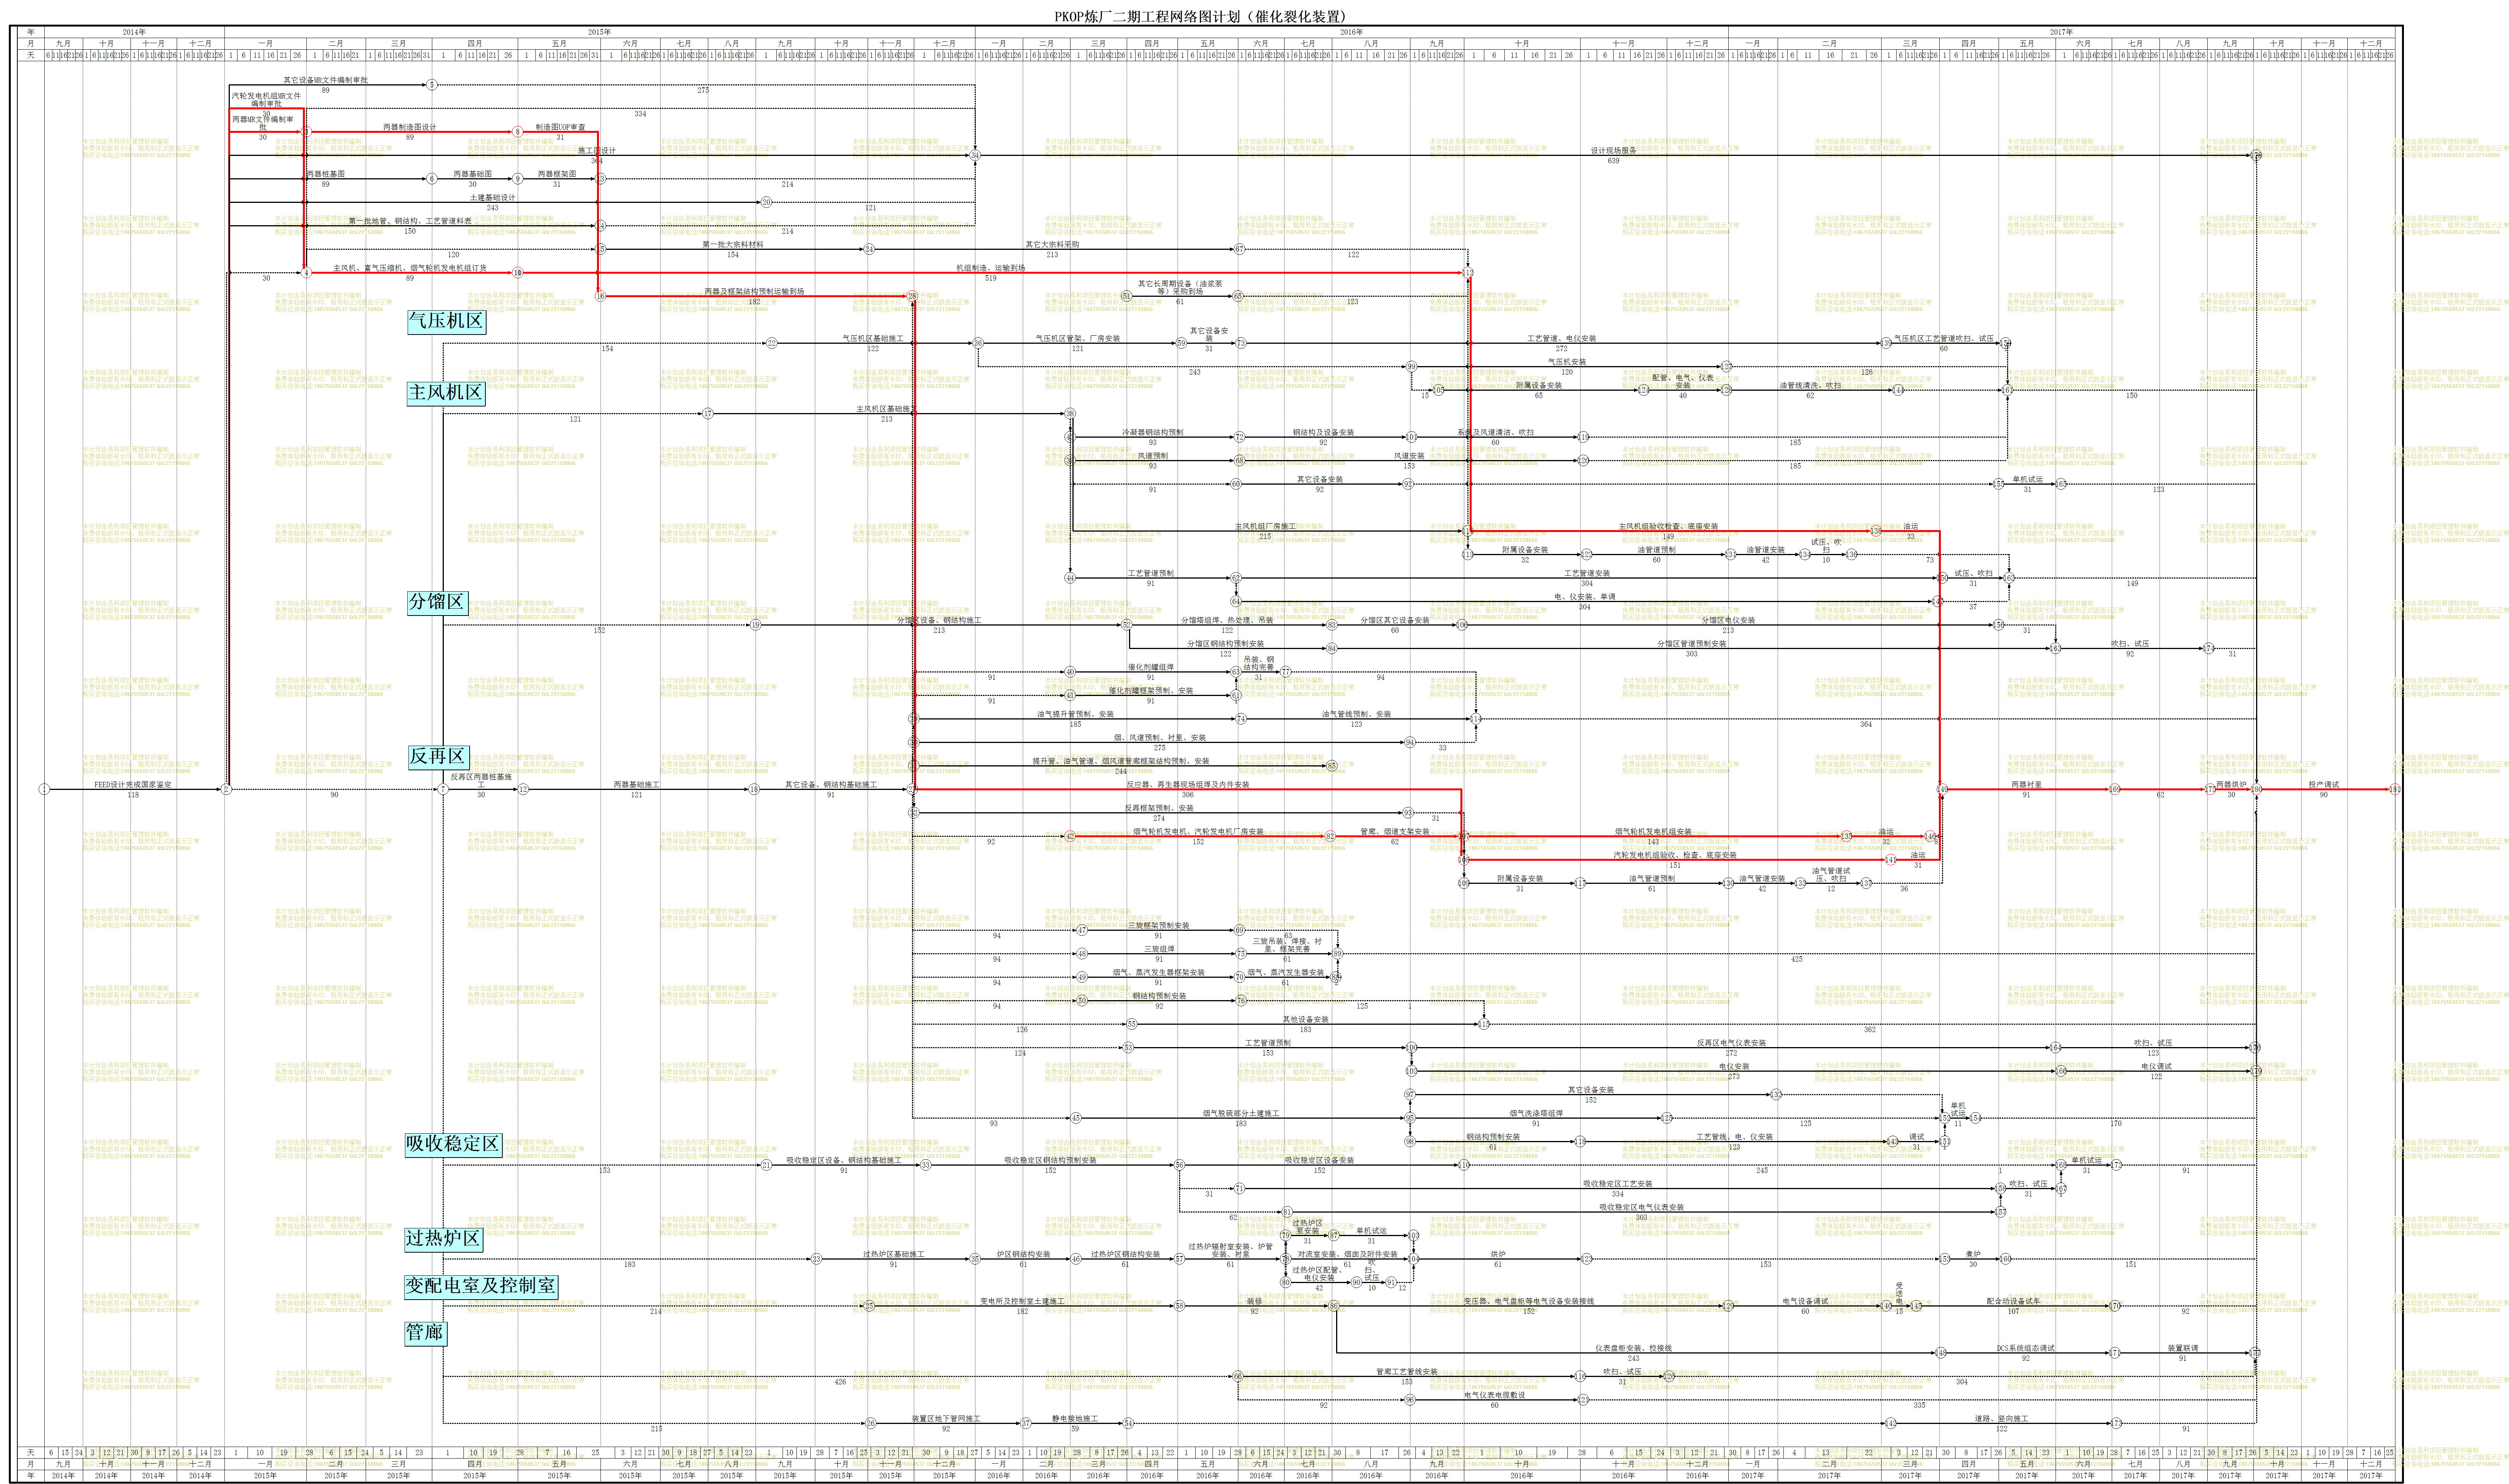Click the 其它大宗料采购 activity label

pos(1052,245)
